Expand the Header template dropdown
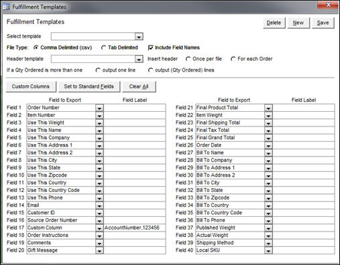The image size is (340, 265). click(x=139, y=59)
